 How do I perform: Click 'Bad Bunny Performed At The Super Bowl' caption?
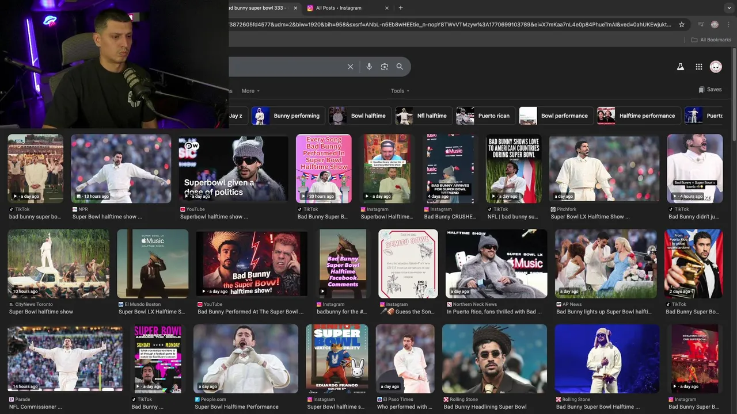[x=250, y=312]
